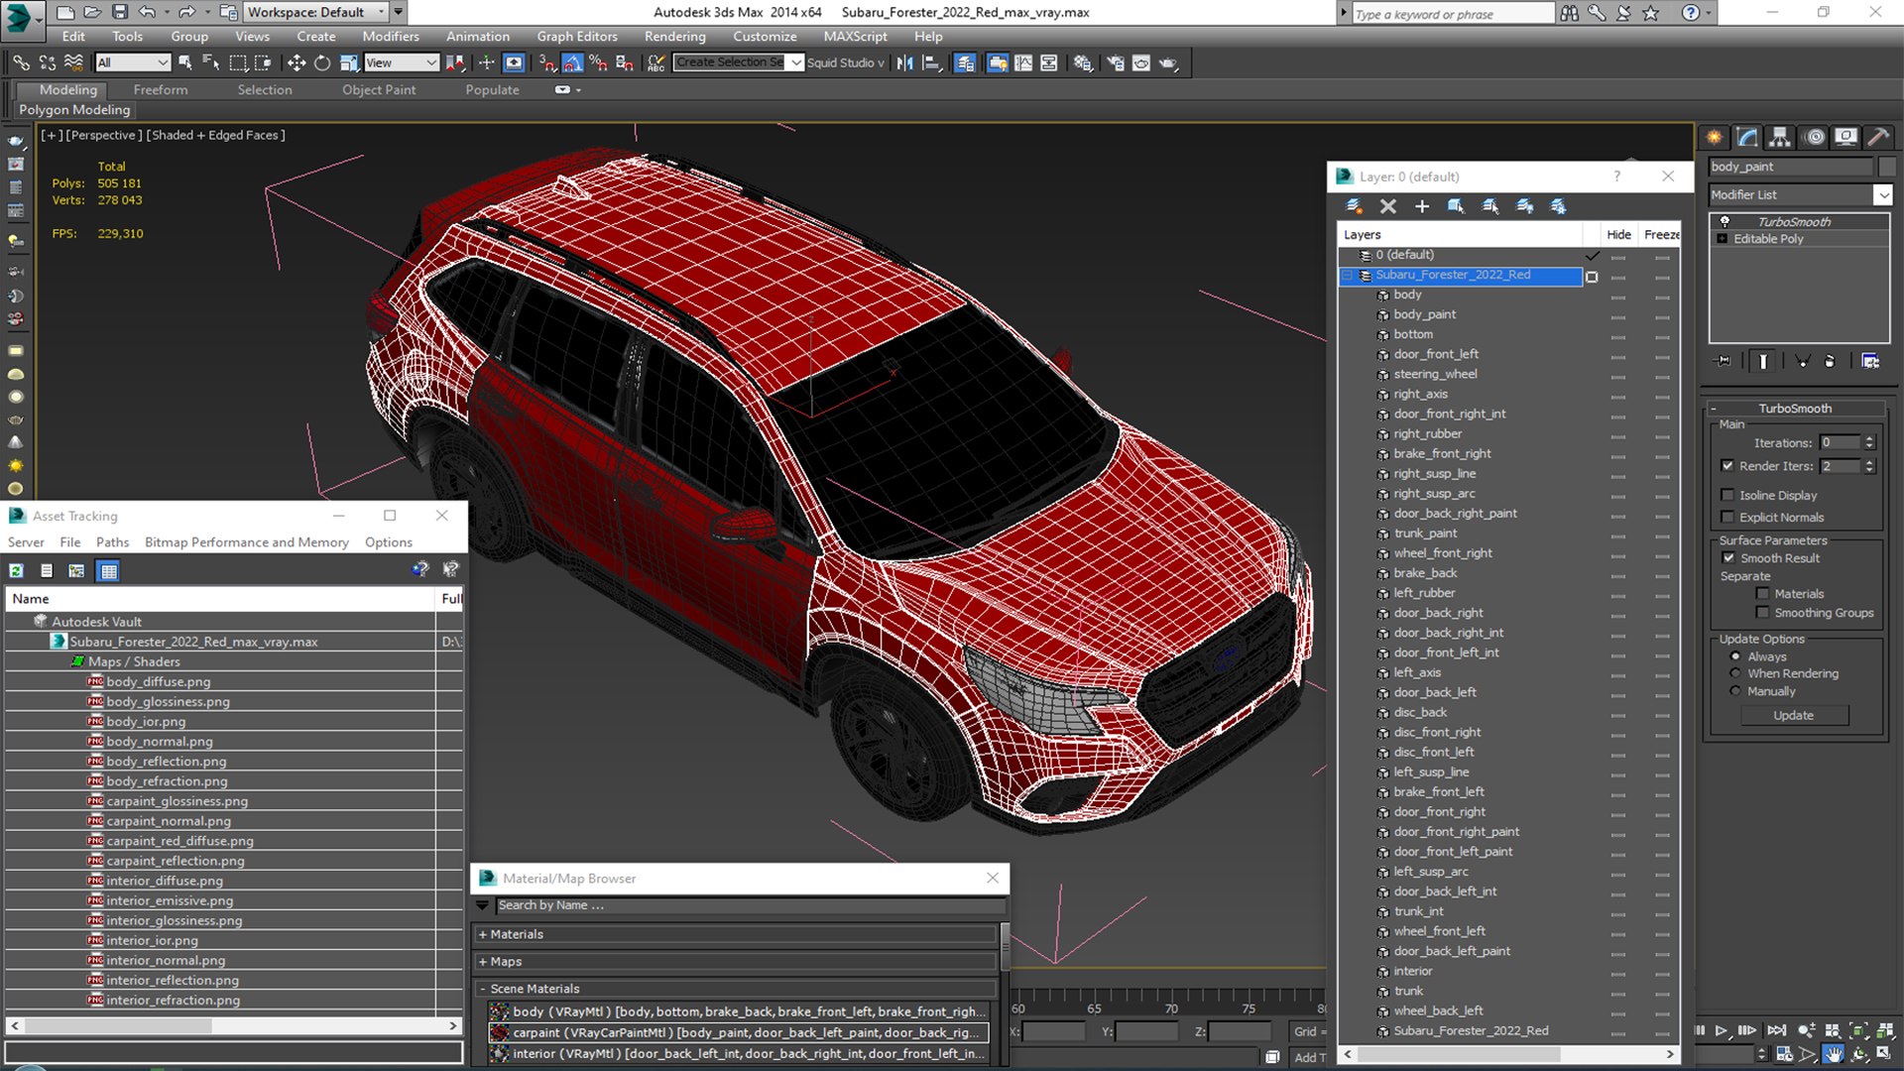Open the Modifiers menu
Screen dimensions: 1904x1071
[391, 37]
